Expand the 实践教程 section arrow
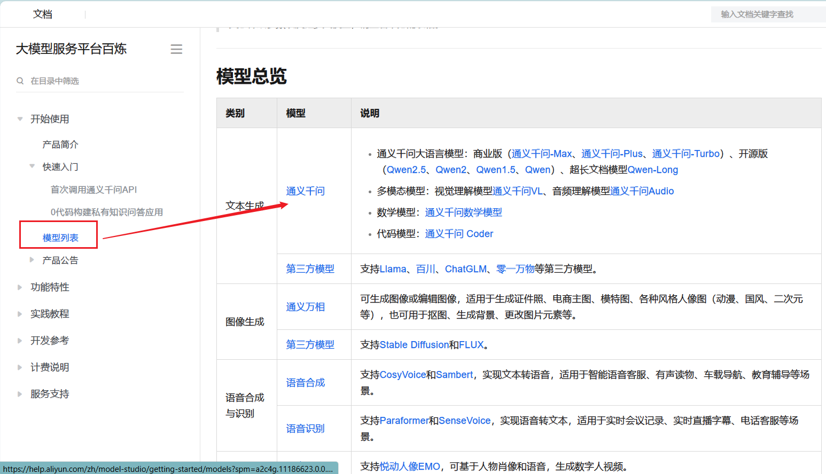The image size is (826, 474). [20, 314]
